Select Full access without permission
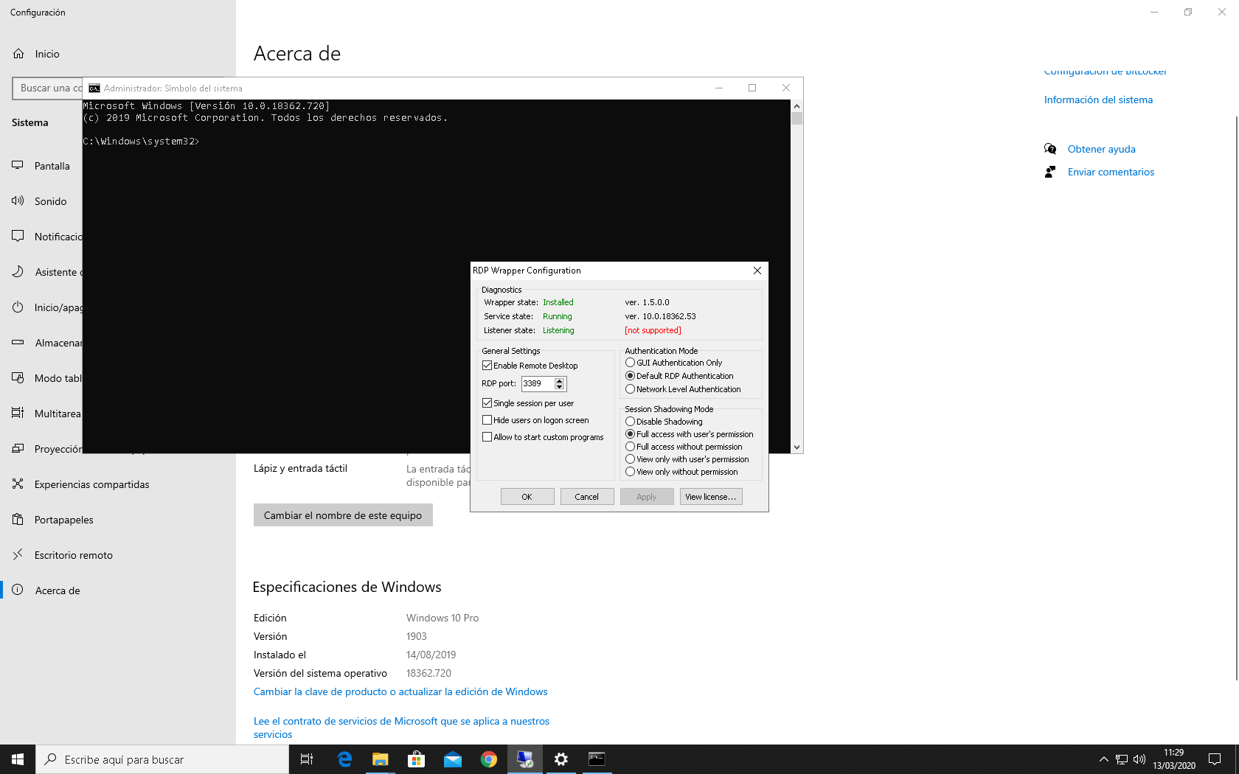 630,447
